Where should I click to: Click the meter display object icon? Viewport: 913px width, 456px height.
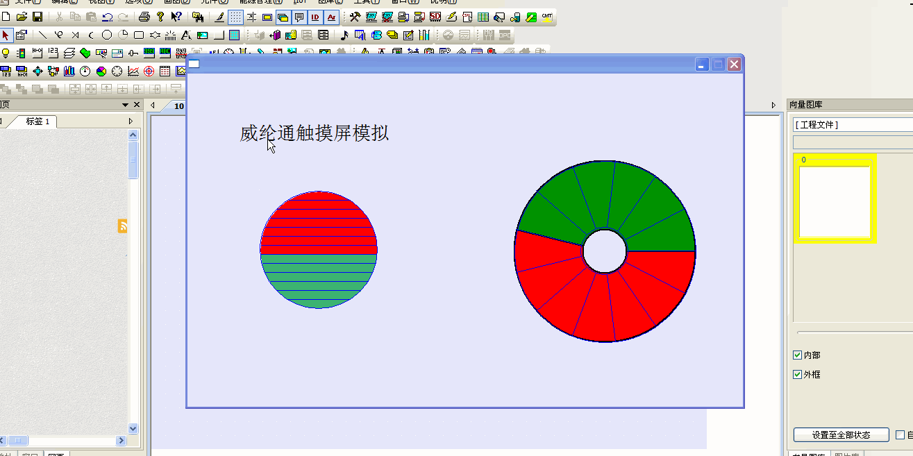click(x=85, y=71)
